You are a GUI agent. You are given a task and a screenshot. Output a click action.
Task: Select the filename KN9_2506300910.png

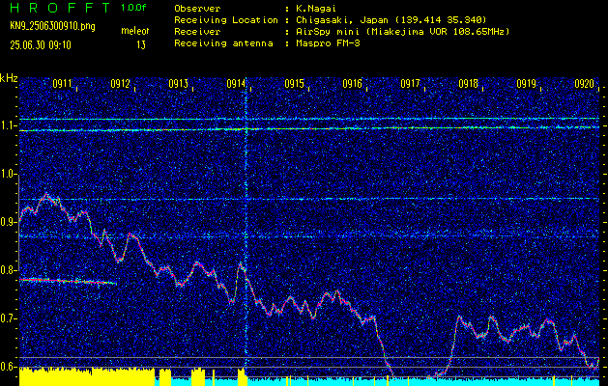pyautogui.click(x=52, y=26)
